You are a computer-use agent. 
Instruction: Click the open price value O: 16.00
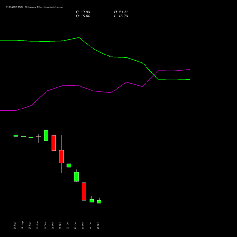coord(83,16)
